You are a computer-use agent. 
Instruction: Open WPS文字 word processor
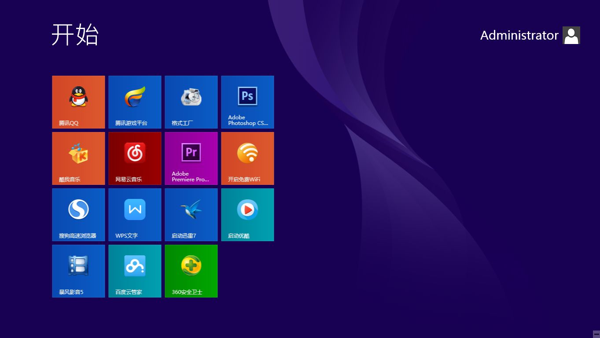(134, 214)
